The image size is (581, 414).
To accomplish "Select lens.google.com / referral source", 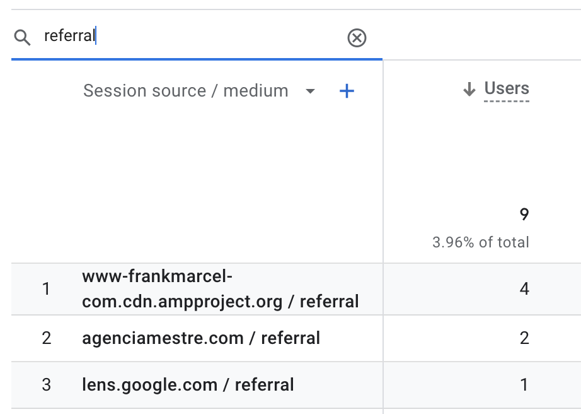I will pyautogui.click(x=188, y=384).
